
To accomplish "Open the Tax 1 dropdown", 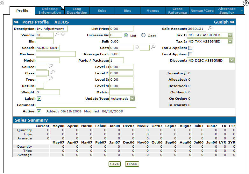I will point(230,35).
